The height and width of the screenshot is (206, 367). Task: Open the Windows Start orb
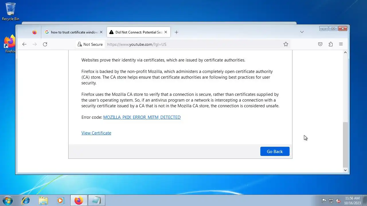[x=7, y=200]
